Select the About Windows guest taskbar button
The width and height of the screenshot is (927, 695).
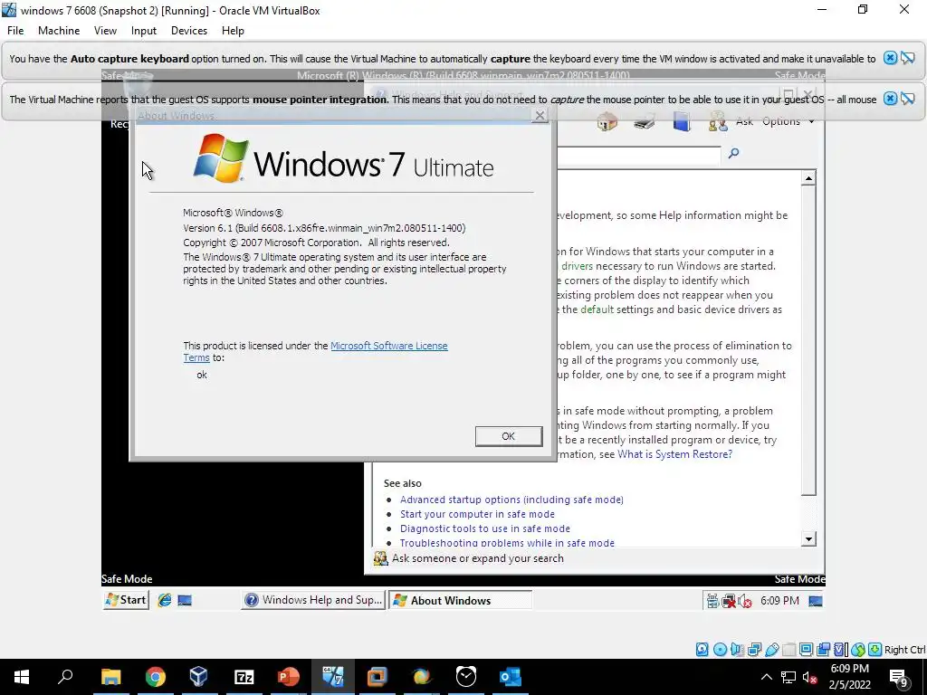[461, 600]
